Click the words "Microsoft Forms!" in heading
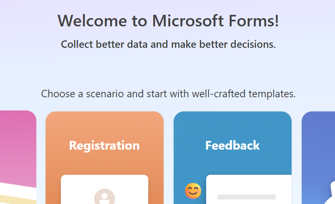This screenshot has height=204, width=335. point(215,20)
